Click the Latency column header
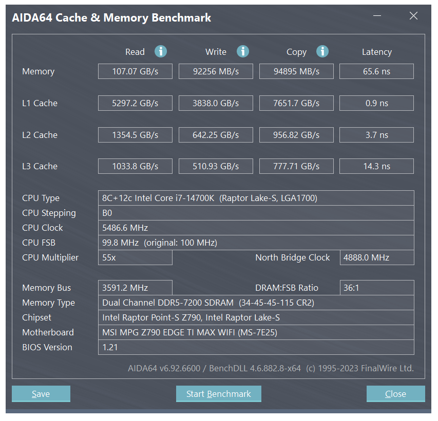 point(377,52)
